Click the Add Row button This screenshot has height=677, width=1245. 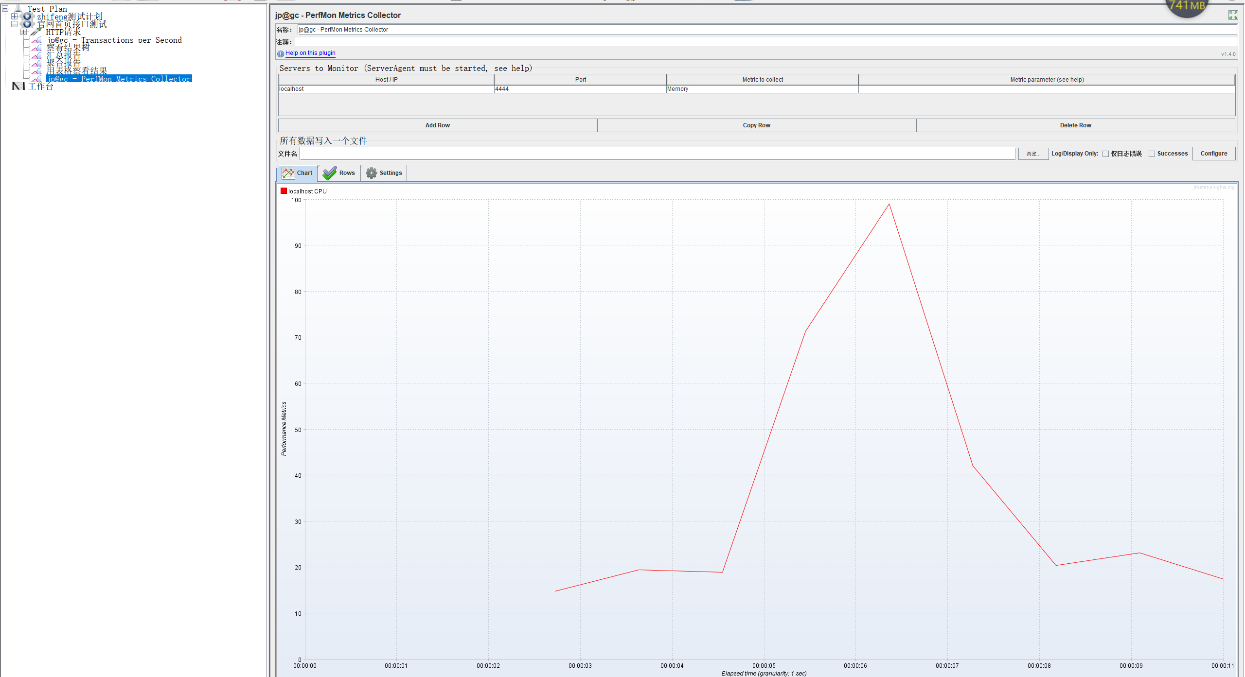pos(437,125)
